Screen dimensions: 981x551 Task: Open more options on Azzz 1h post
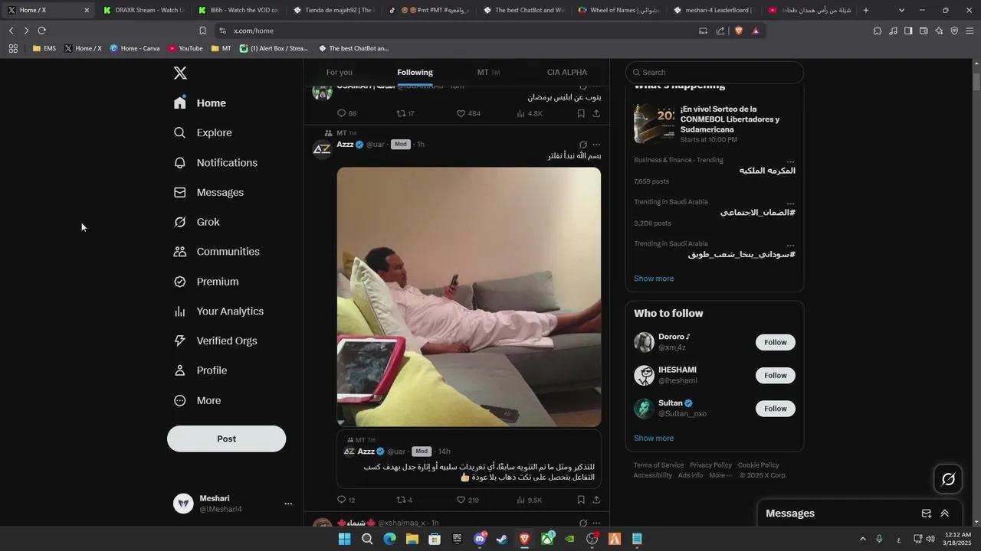[x=596, y=145]
